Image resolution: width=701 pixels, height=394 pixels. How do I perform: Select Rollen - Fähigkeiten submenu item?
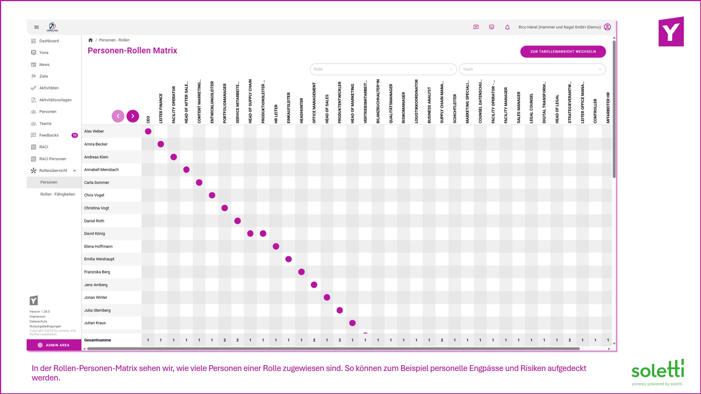point(58,194)
